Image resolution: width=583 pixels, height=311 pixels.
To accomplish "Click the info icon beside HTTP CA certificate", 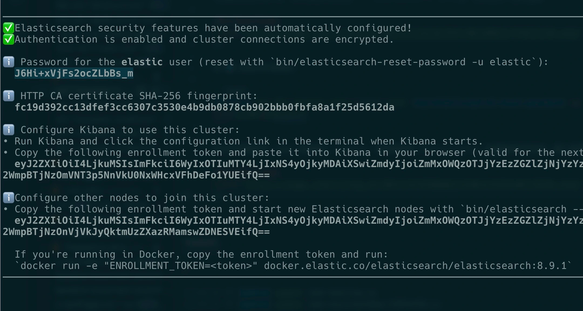I will [9, 96].
